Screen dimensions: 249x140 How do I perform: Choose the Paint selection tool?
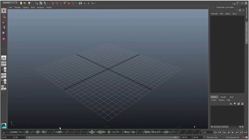tap(4, 23)
